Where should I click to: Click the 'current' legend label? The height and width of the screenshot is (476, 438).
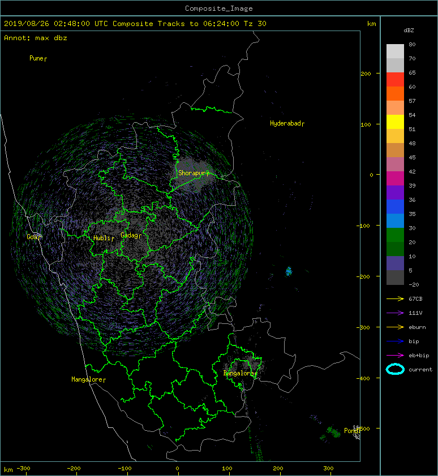420,370
